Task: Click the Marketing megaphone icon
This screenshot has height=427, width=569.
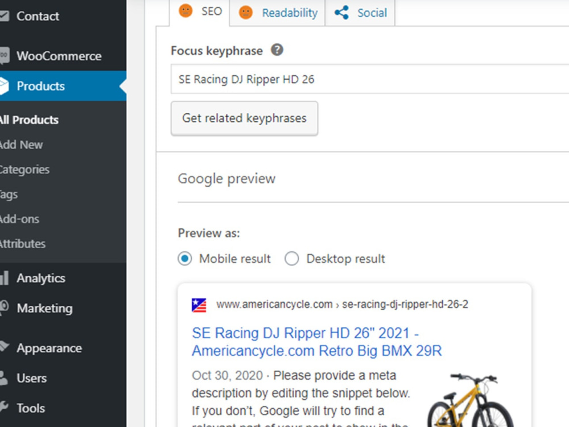Action: pyautogui.click(x=4, y=307)
